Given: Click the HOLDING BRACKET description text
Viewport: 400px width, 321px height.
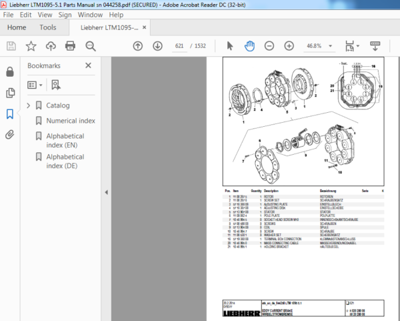Looking at the screenshot, I should (276, 247).
